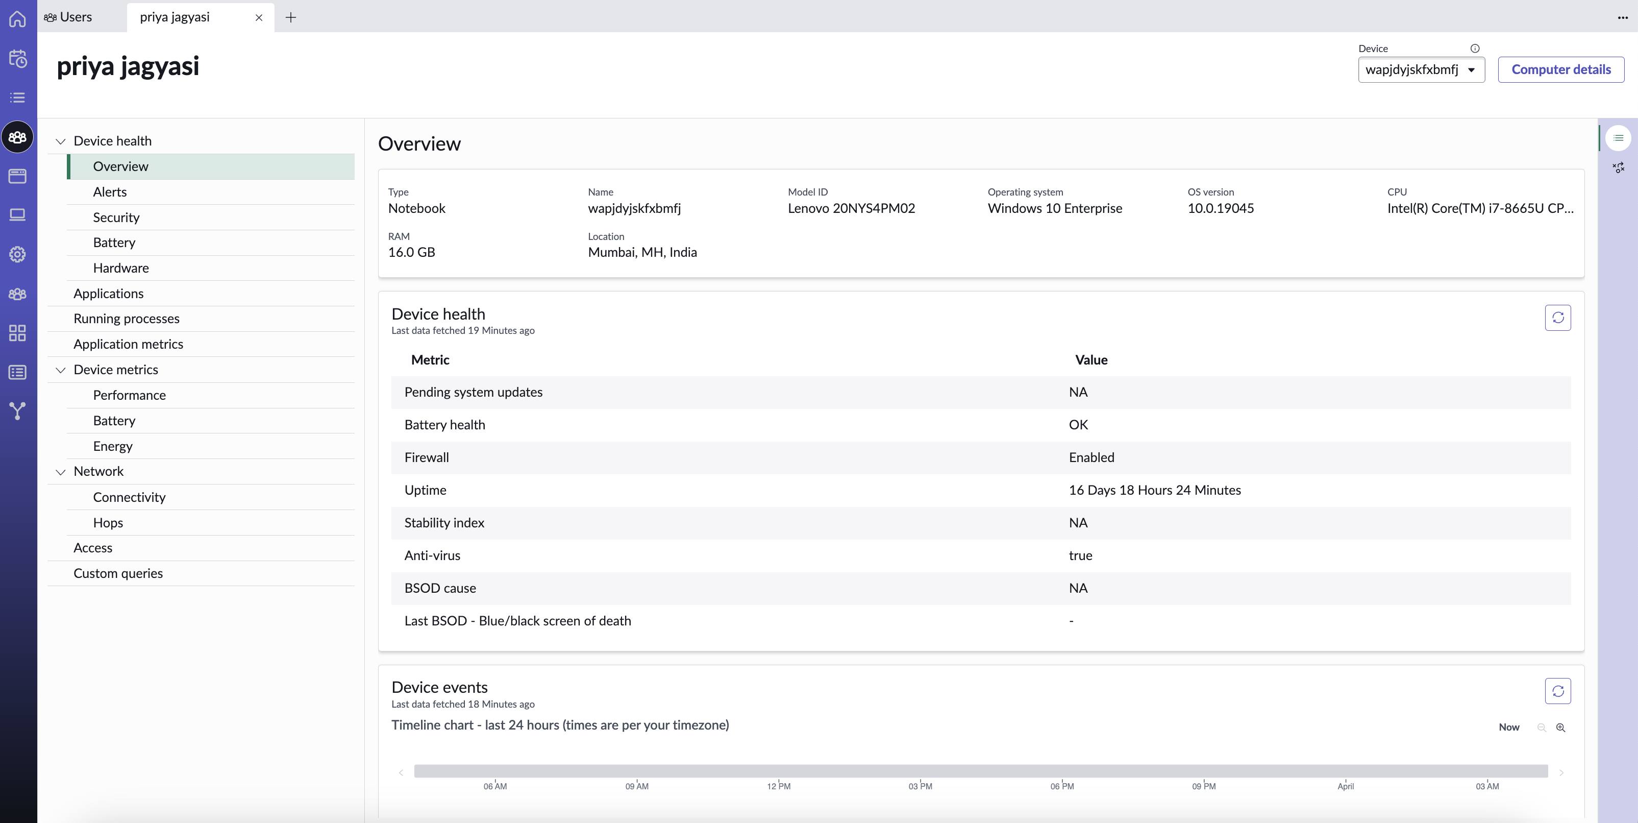
Task: Open Performance under Device metrics
Action: click(210, 396)
